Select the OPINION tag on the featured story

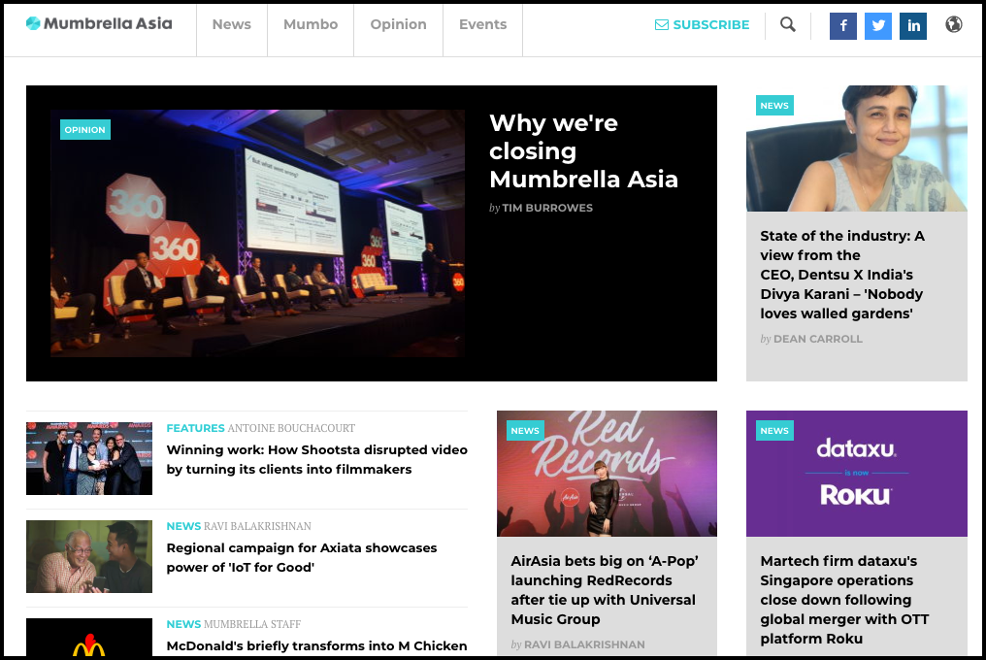(x=84, y=129)
